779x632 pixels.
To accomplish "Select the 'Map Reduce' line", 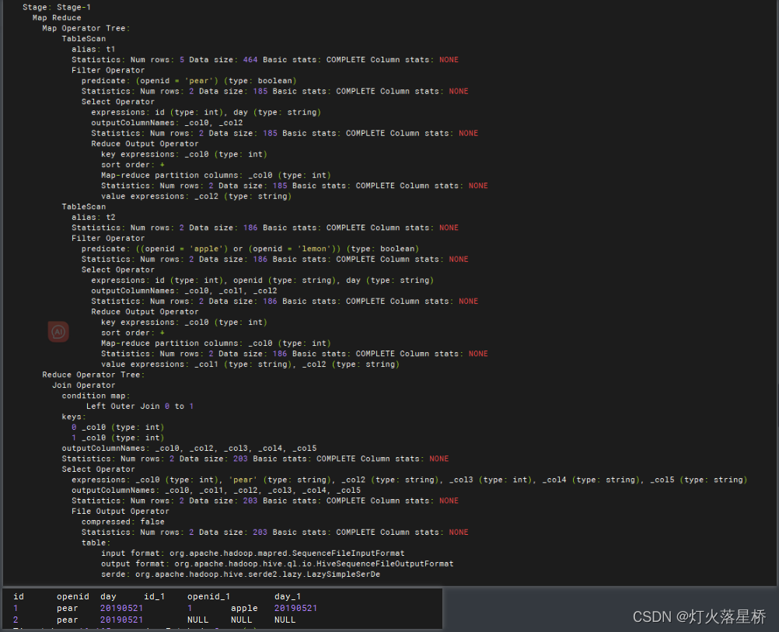I will pyautogui.click(x=57, y=18).
